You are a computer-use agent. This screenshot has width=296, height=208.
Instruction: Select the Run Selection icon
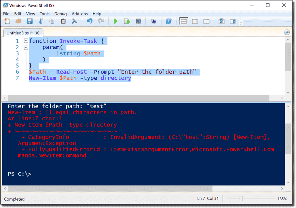pyautogui.click(x=127, y=21)
